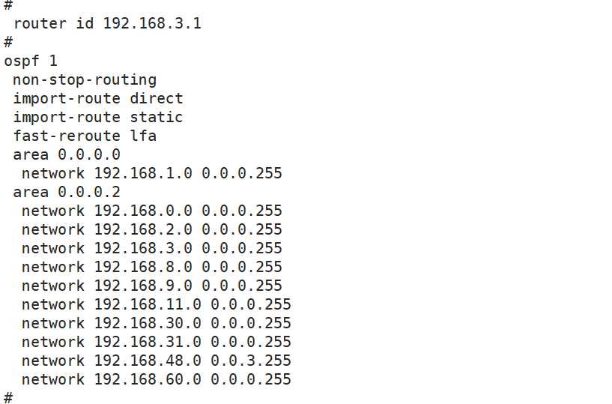612x404 pixels.
Task: Click network 192.168.3.0 entry
Action: click(x=151, y=248)
